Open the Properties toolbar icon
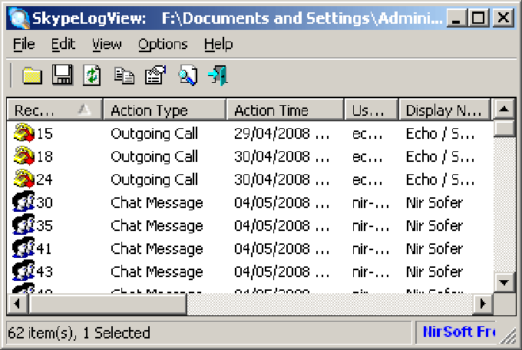Viewport: 522px width, 350px height. (155, 75)
